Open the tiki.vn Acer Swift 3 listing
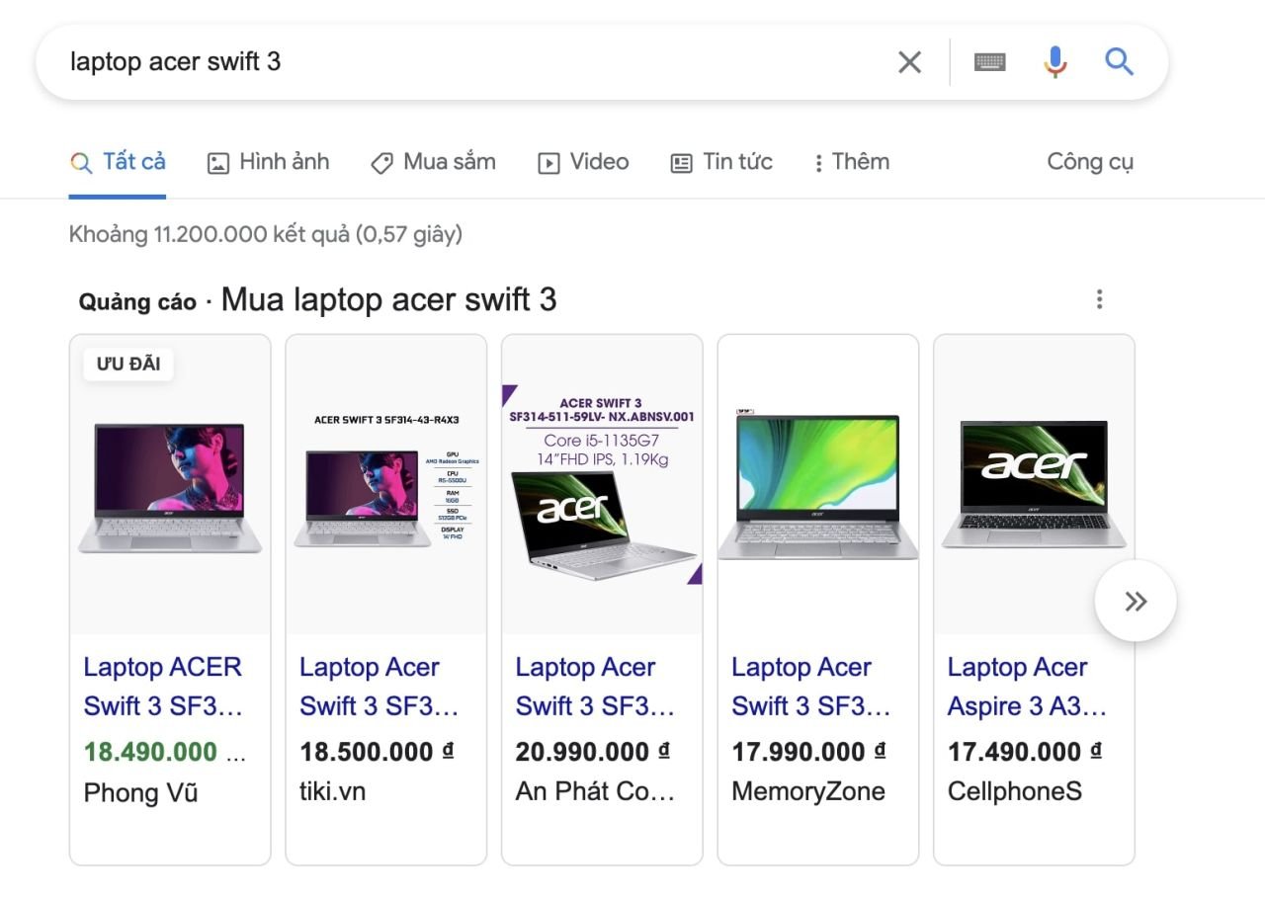This screenshot has height=899, width=1265. coord(379,687)
